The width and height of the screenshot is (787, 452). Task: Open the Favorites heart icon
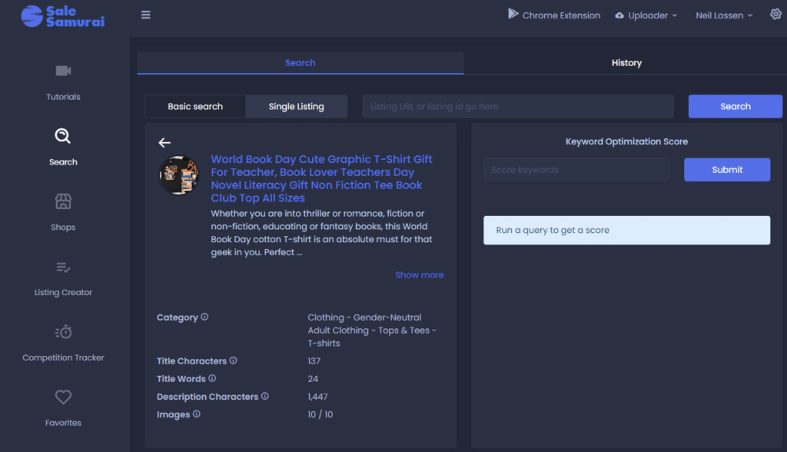click(x=63, y=397)
